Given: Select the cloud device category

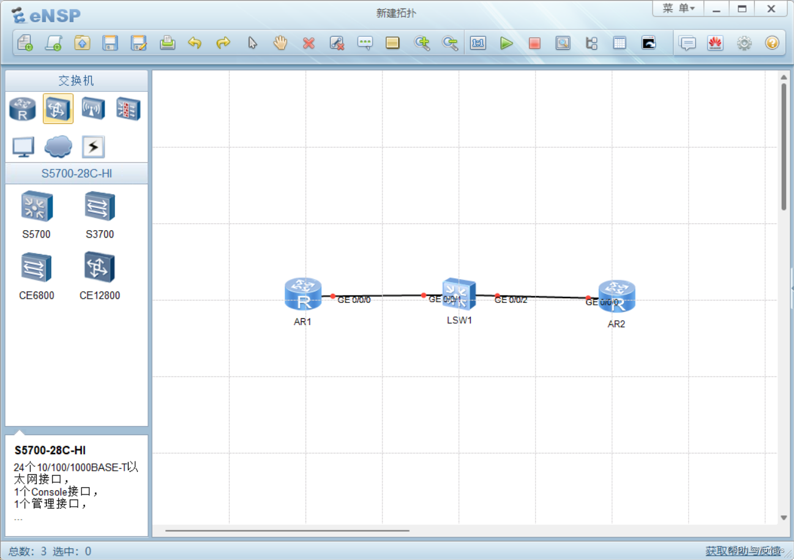Looking at the screenshot, I should click(58, 147).
